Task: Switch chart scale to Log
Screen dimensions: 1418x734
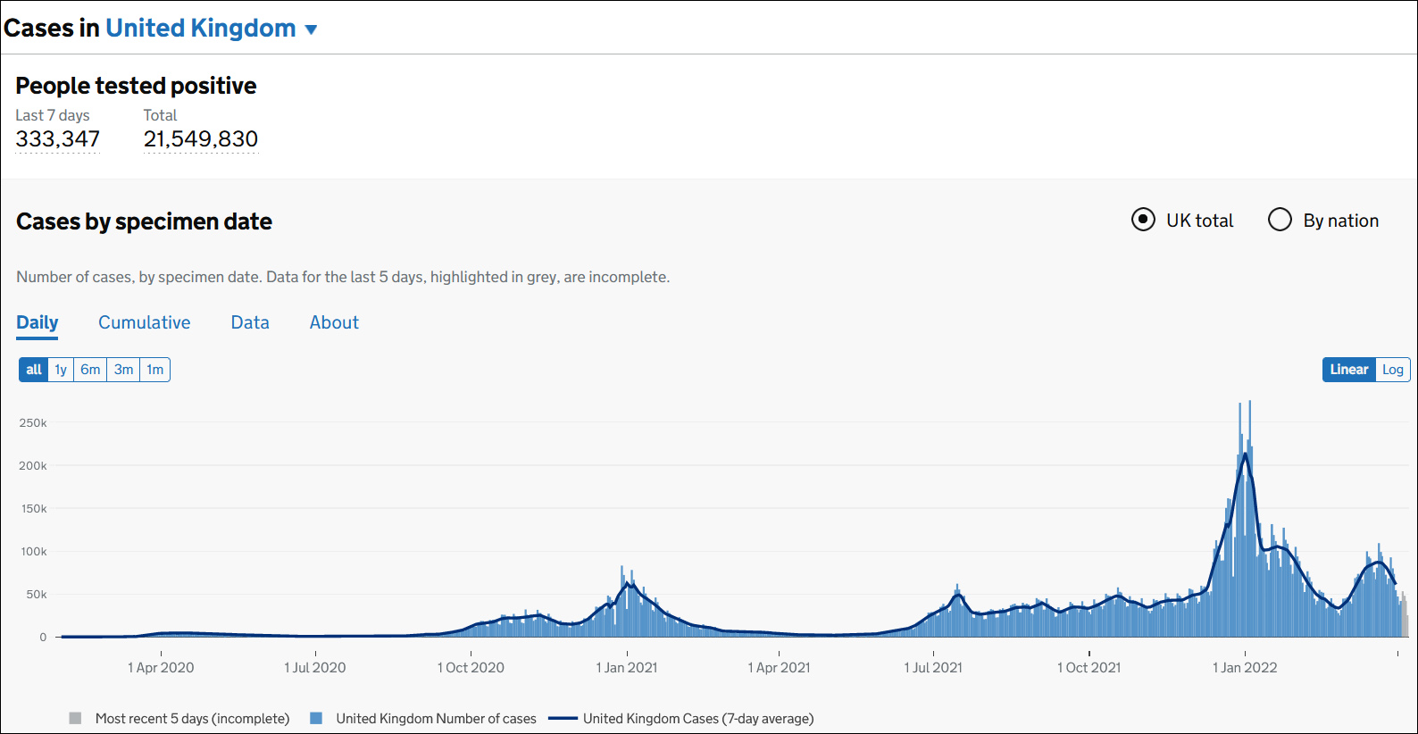Action: [x=1393, y=370]
